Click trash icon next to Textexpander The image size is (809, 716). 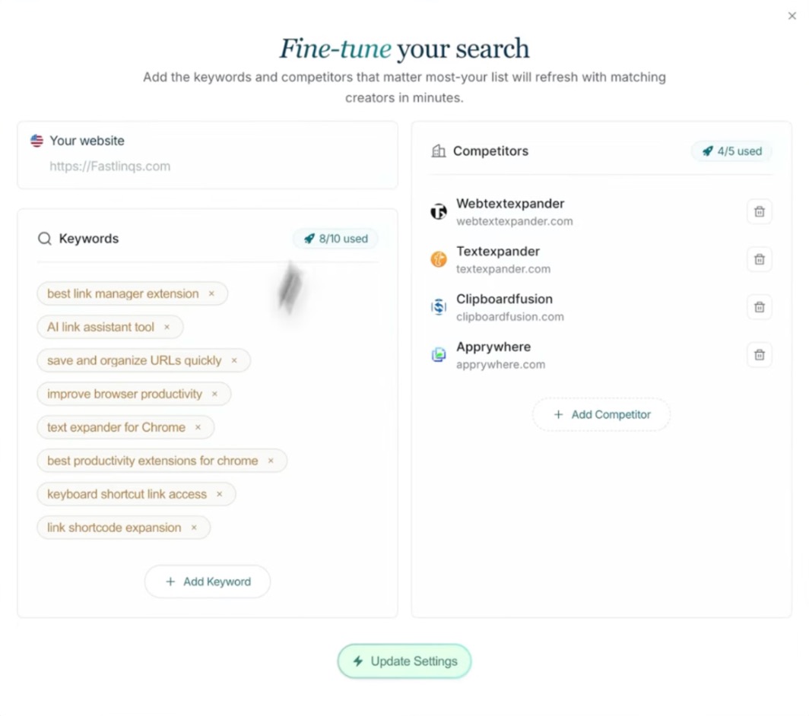click(759, 260)
